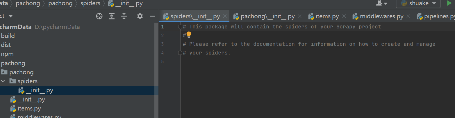Click the Collapse All icon in project panel

coord(124,16)
